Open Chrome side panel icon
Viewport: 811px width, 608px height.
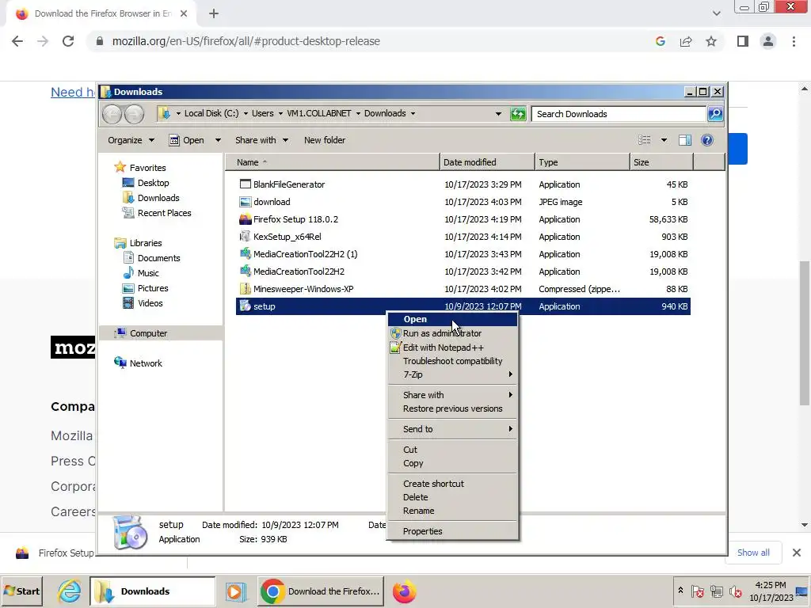[743, 41]
